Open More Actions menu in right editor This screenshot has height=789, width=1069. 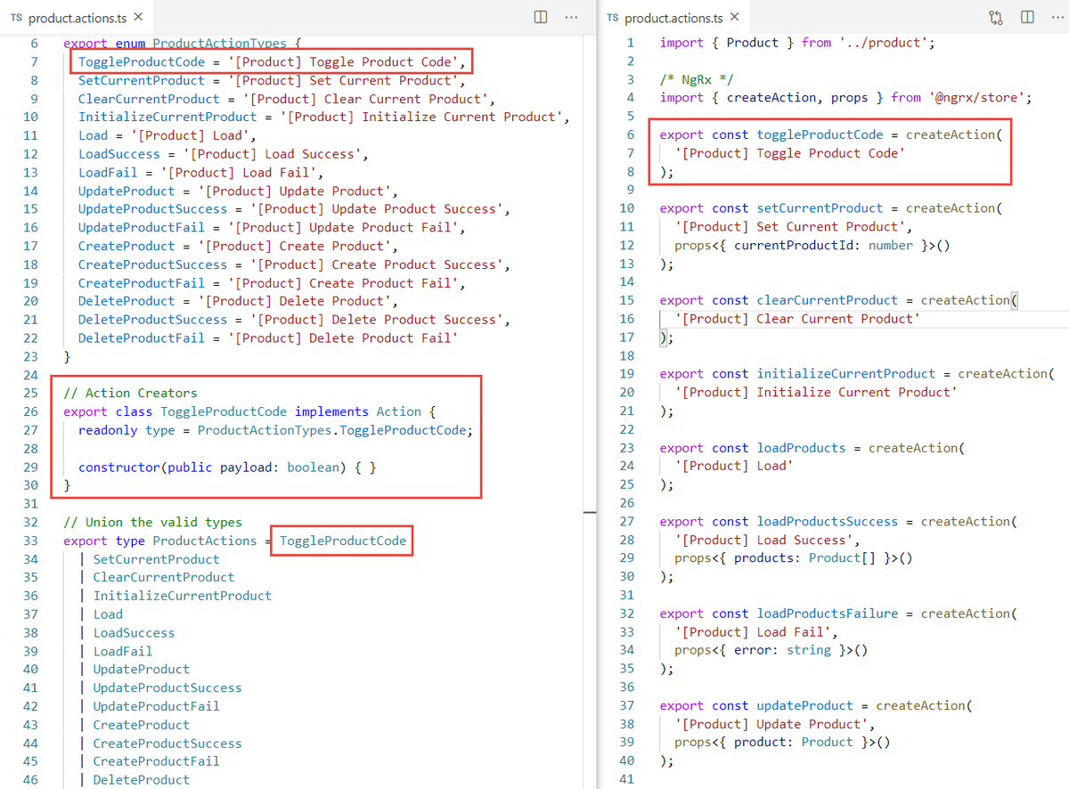click(1057, 17)
